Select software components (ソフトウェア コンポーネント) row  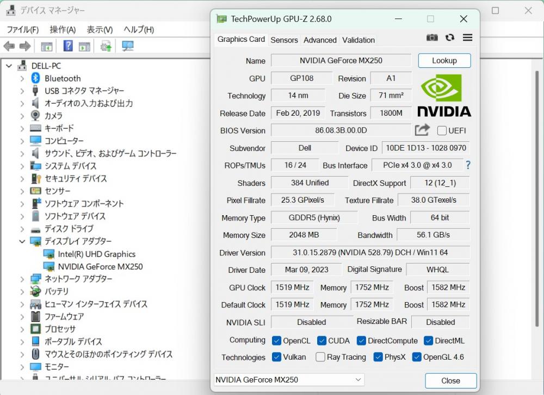pos(84,203)
